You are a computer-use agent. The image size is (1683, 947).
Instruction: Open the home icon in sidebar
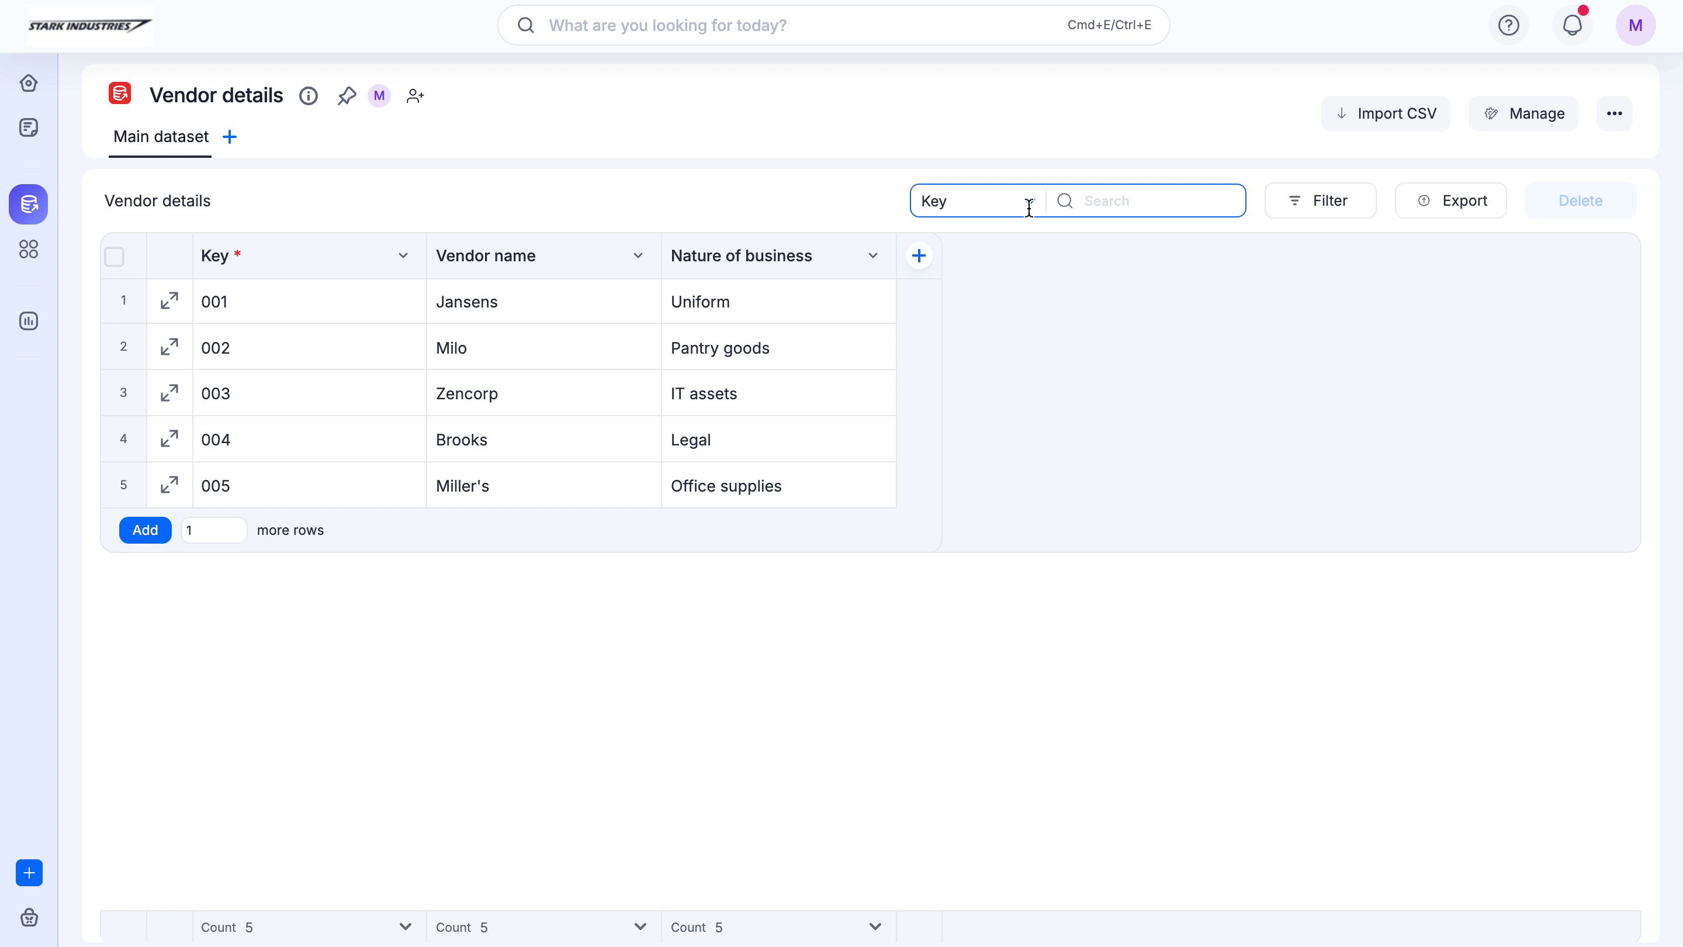point(29,83)
